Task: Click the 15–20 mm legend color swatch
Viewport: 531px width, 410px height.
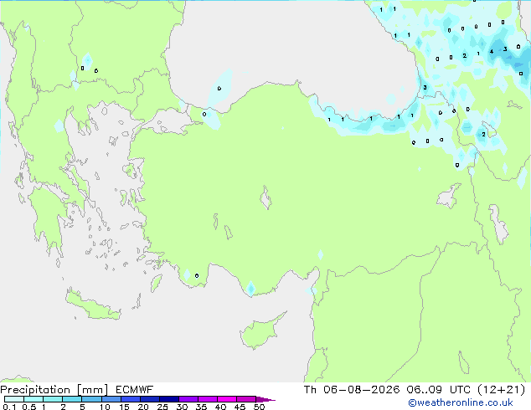Action: 131,399
